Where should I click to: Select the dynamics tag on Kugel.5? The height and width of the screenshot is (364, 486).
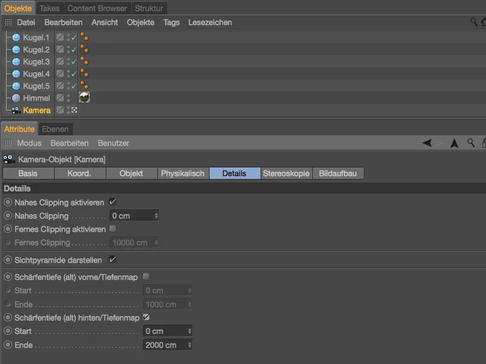pos(84,85)
